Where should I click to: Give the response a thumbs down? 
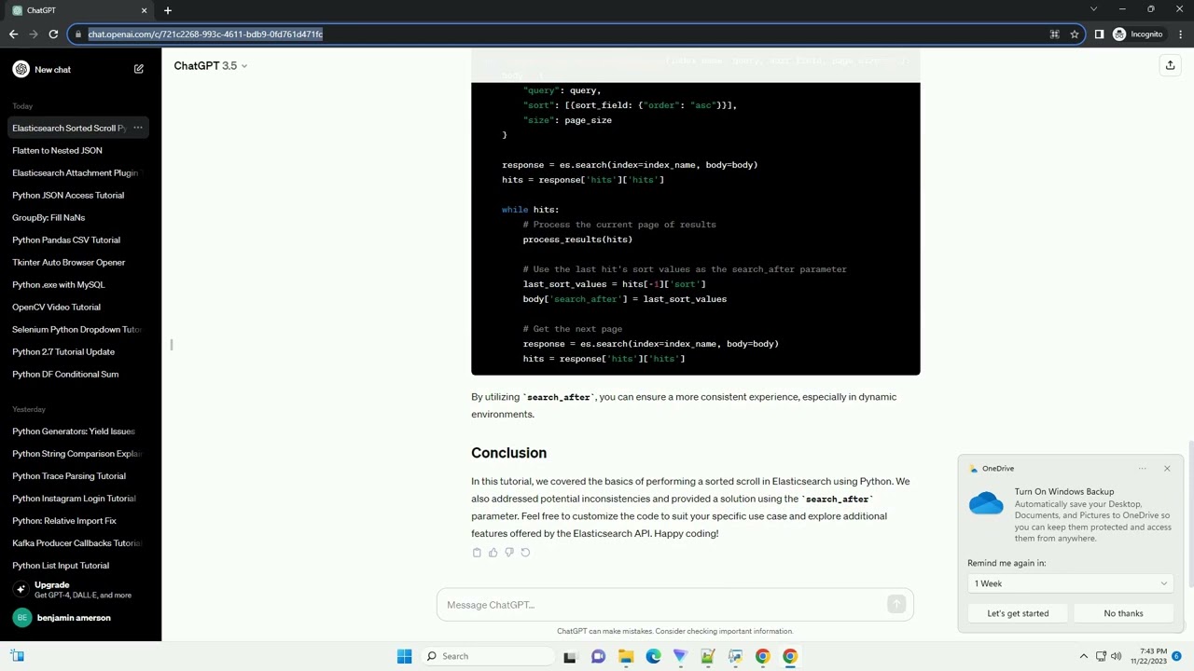508,553
